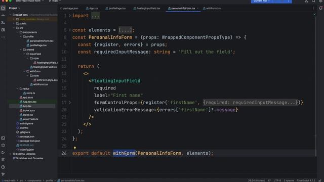
Task: Click the components breadcrumb in status bar
Action: [34, 180]
